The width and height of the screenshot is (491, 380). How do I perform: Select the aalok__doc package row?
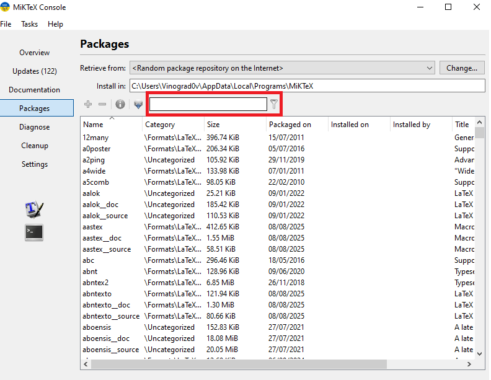tap(278, 205)
